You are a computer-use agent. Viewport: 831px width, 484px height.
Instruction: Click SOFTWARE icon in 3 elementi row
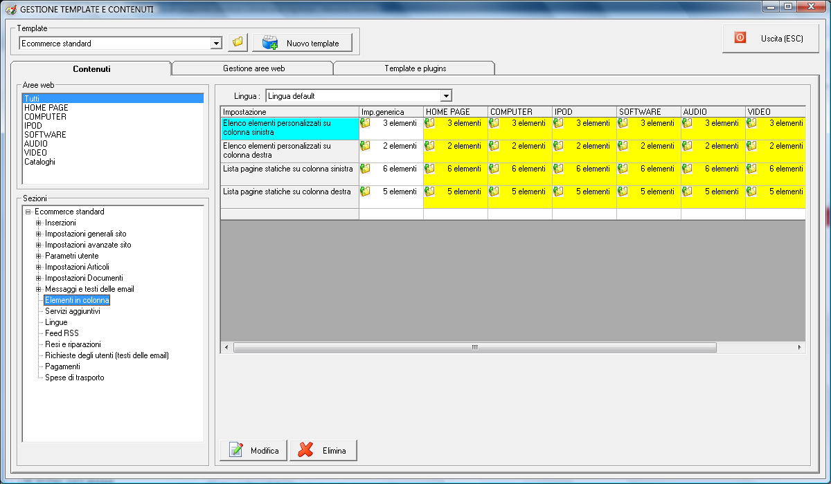[623, 123]
